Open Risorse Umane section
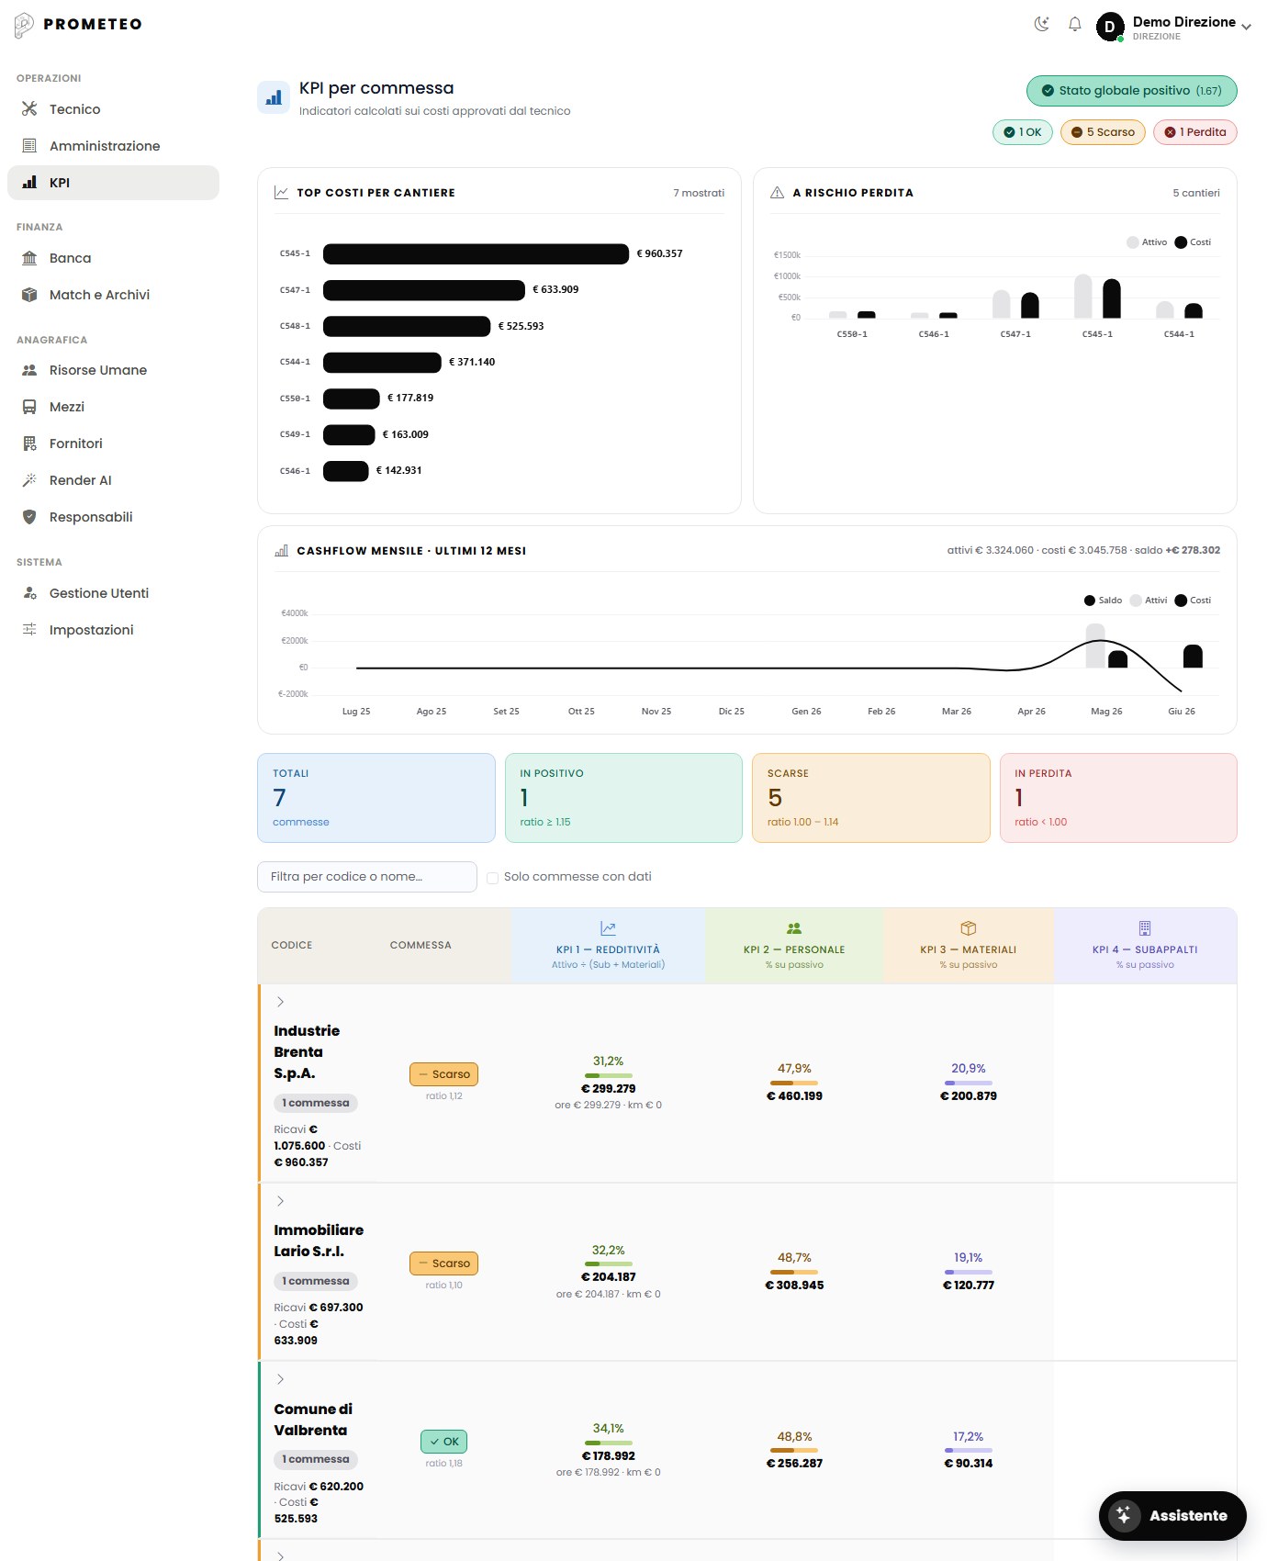 [x=113, y=370]
